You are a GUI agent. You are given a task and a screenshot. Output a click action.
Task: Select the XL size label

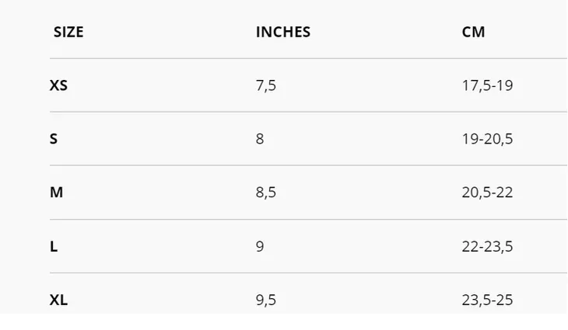(58, 300)
